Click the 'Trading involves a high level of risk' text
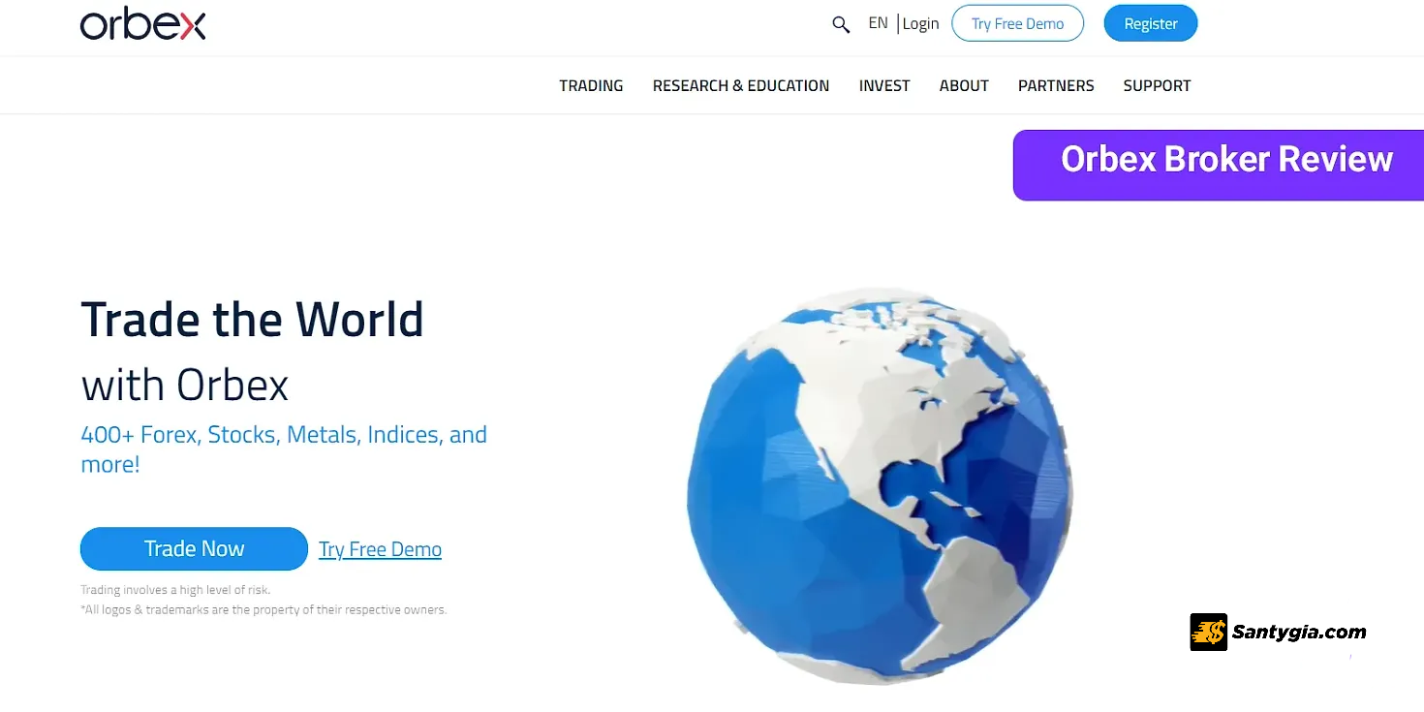This screenshot has width=1424, height=712. (x=175, y=590)
